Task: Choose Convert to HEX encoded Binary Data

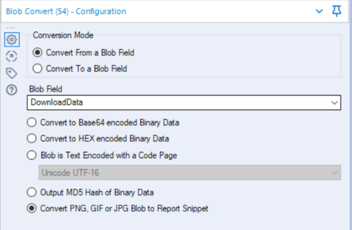Action: tap(98, 139)
